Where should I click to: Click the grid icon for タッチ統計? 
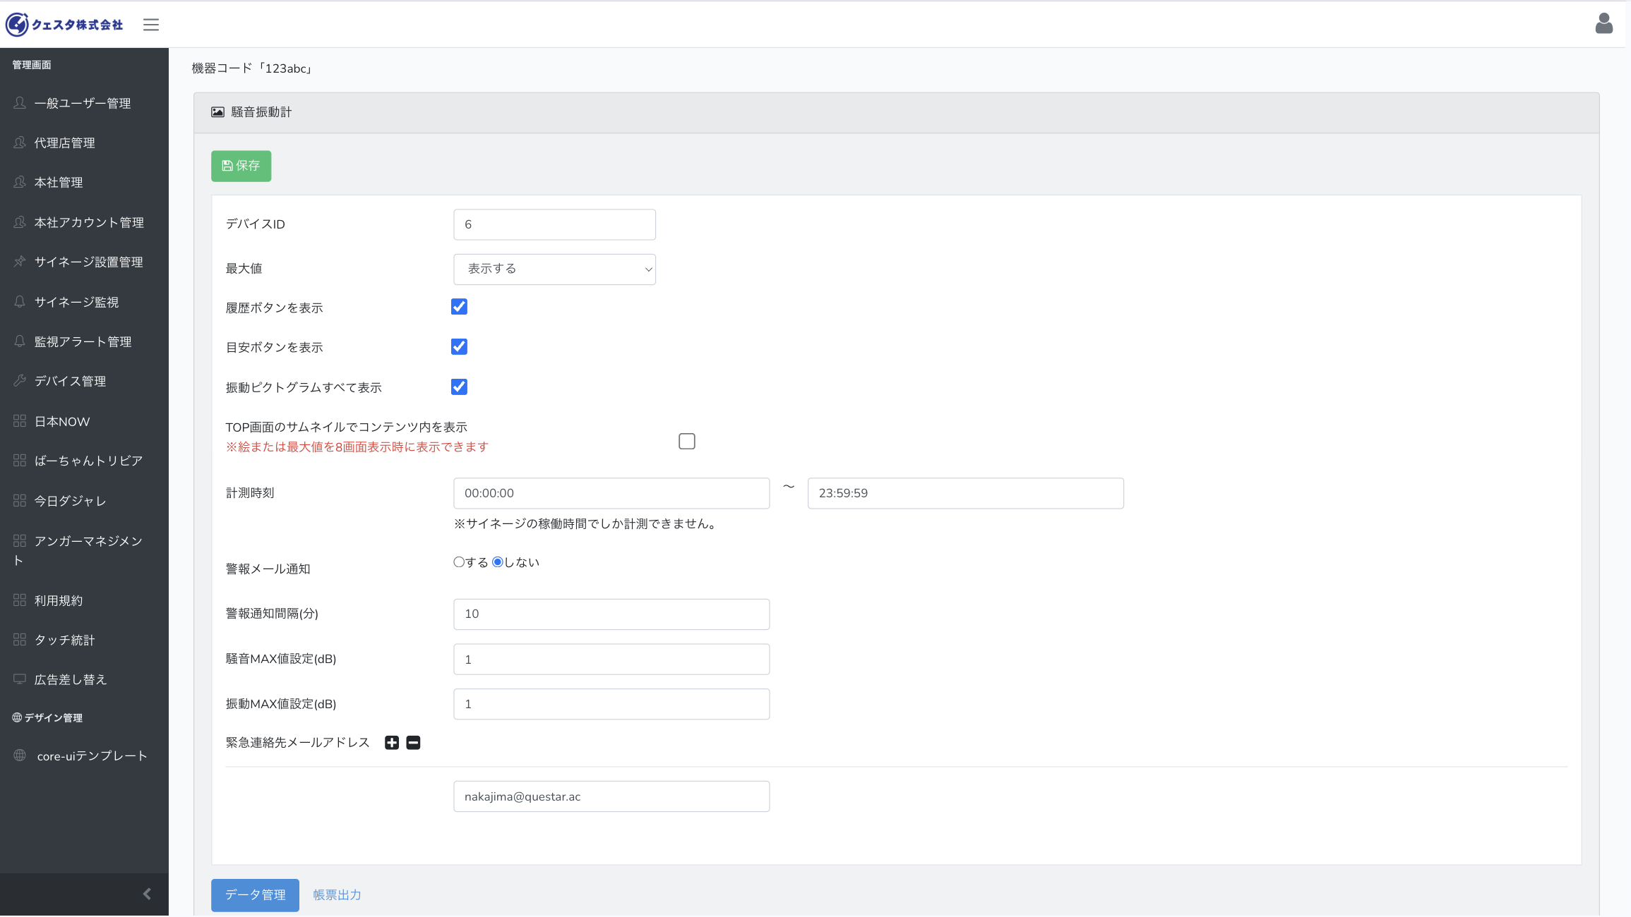click(20, 640)
